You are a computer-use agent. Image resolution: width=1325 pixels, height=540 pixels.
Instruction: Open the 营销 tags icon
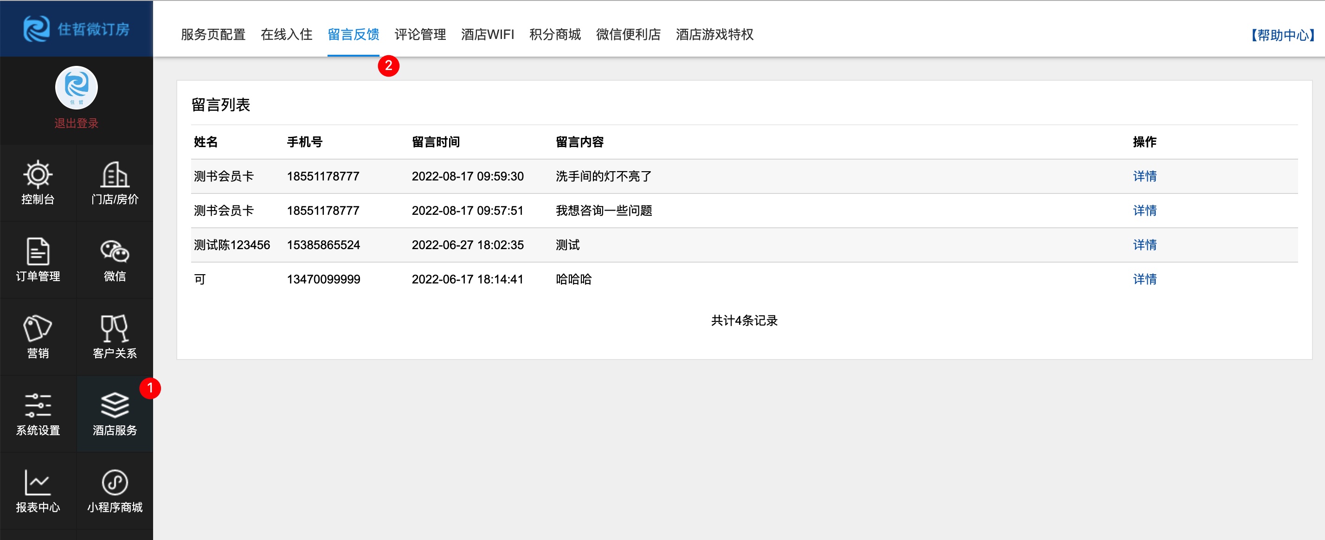coord(38,329)
